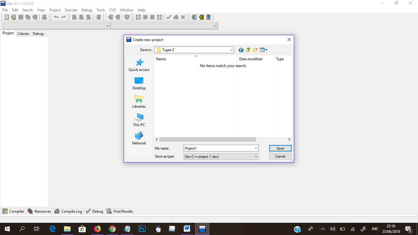Screen dimensions: 418x235
Task: Select Network in the places bar
Action: pyautogui.click(x=139, y=139)
